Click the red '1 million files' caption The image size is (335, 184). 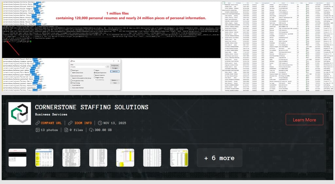[x=117, y=13]
